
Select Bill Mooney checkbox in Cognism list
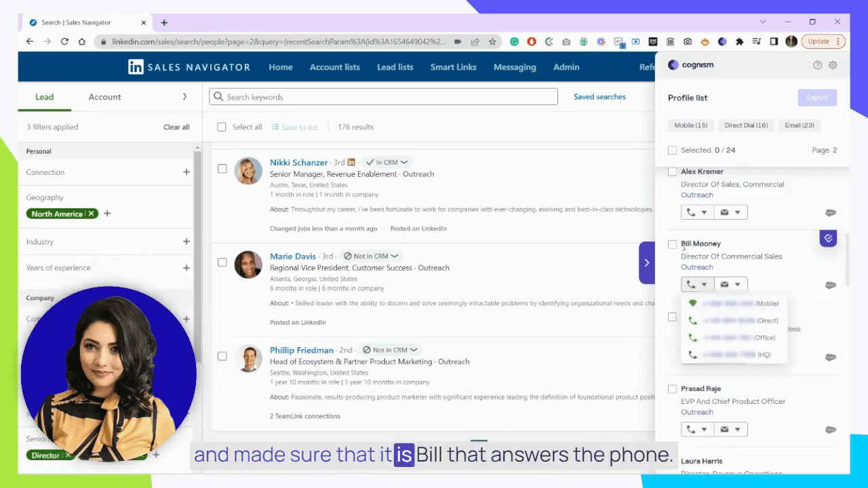(x=672, y=244)
